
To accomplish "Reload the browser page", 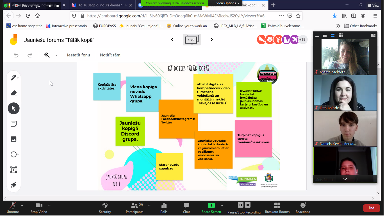I will tap(28, 16).
